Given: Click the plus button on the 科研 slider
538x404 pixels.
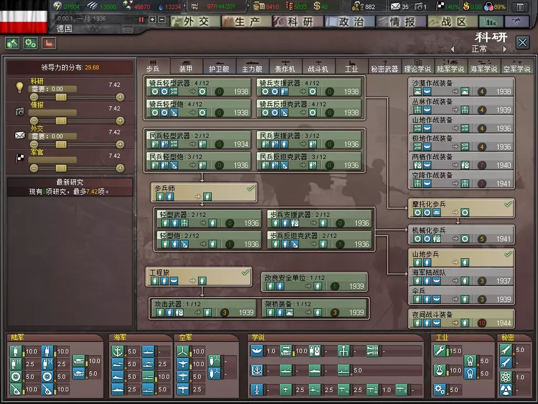Looking at the screenshot, I should tap(120, 97).
